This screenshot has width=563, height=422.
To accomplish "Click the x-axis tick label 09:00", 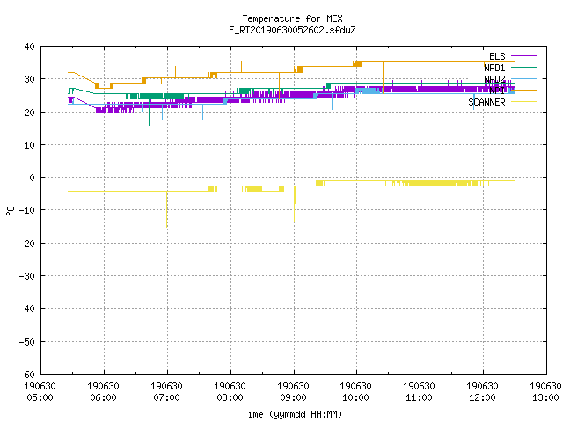I will click(x=293, y=397).
